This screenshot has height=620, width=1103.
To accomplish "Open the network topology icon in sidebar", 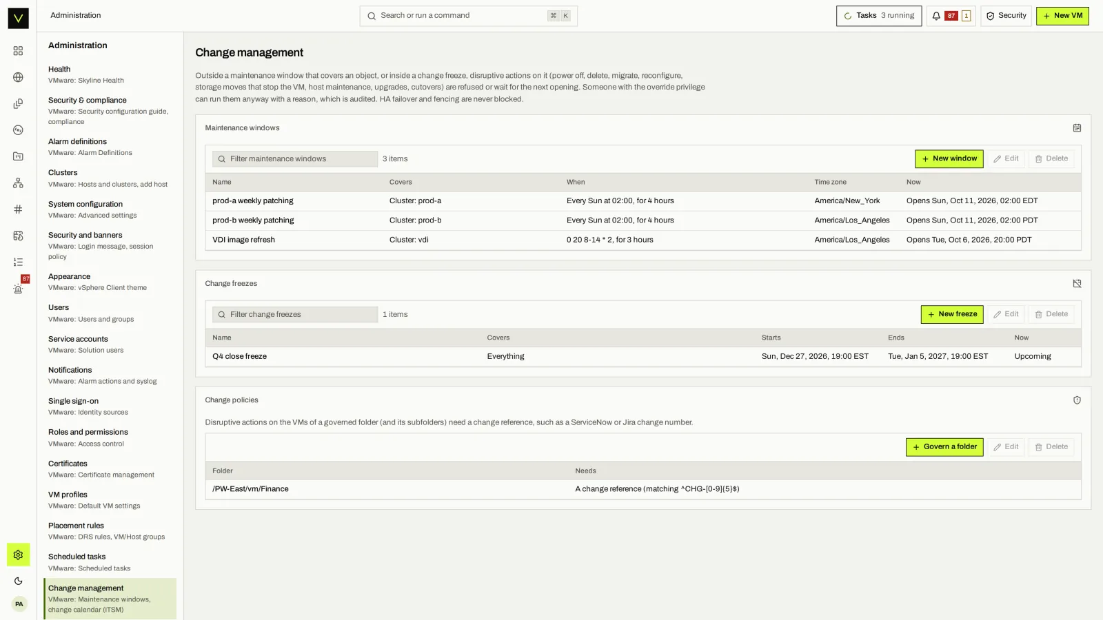I will click(x=18, y=183).
